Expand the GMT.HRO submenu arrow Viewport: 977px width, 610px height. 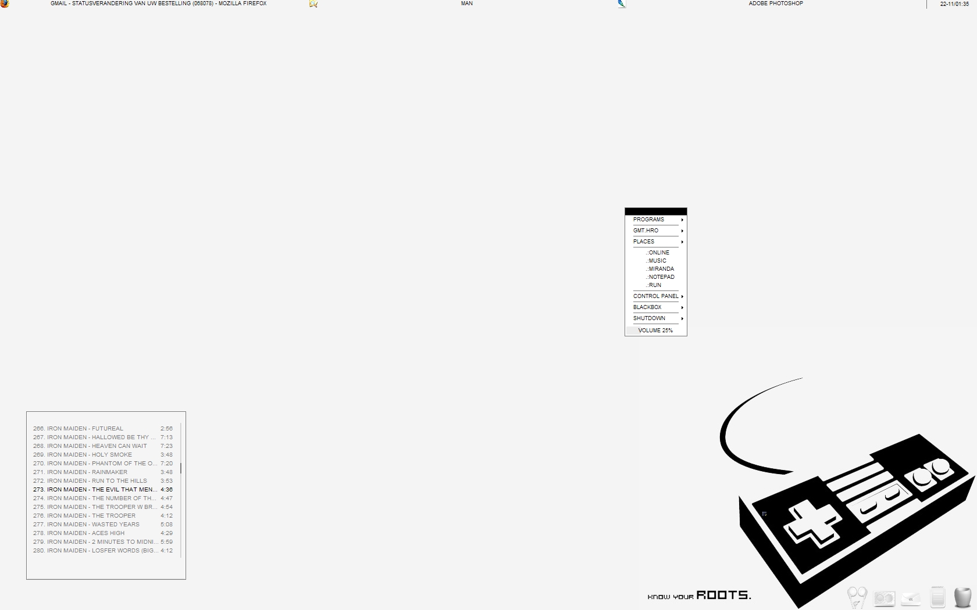(x=682, y=231)
